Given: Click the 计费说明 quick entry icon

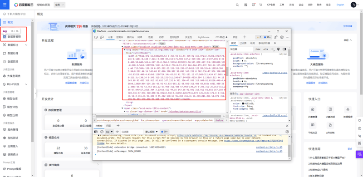Looking at the screenshot, I should point(330,109).
